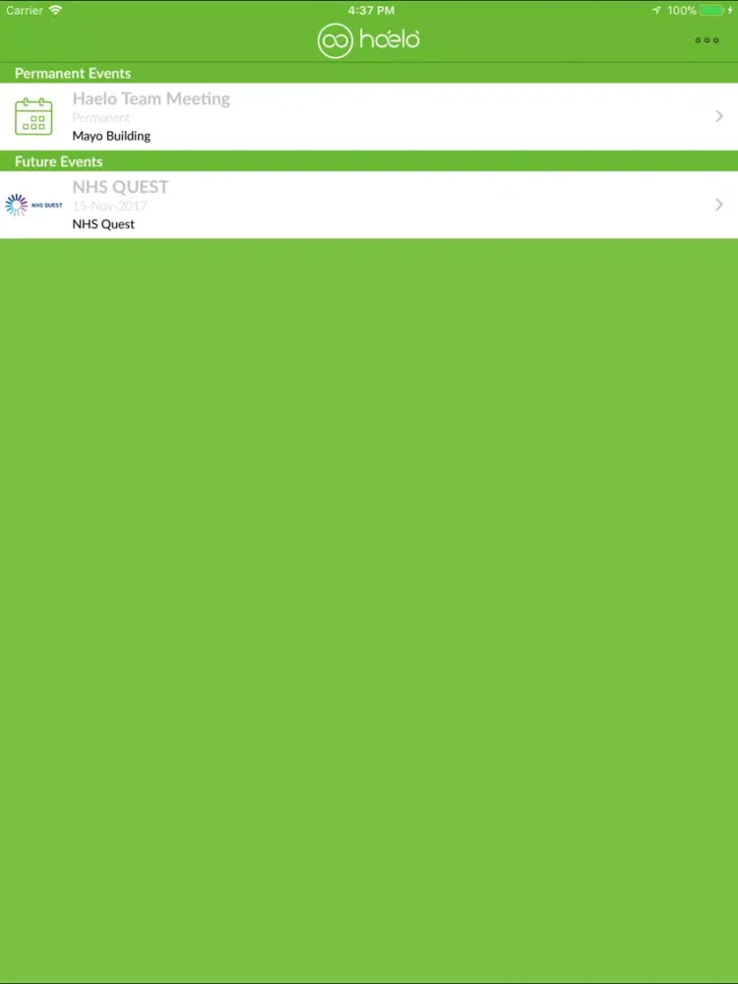
Task: Tap the Haelo logo in header
Action: tap(368, 40)
